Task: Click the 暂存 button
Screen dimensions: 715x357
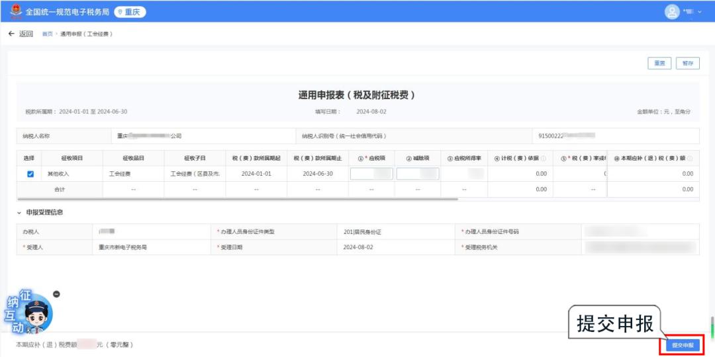Action: 688,63
